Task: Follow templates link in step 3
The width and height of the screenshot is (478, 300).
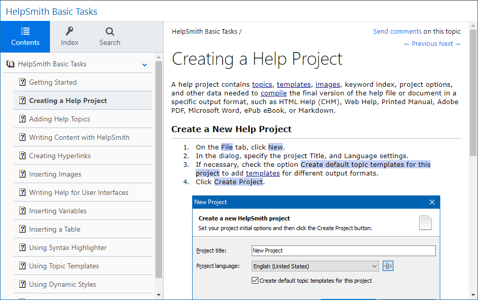Action: (x=262, y=173)
